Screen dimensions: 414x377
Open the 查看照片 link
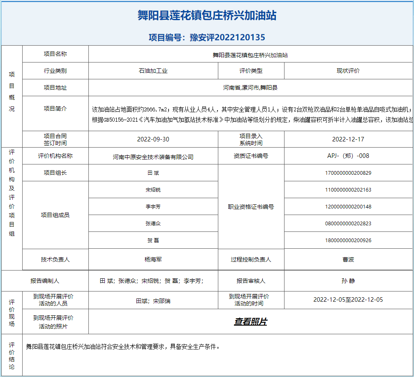click(x=250, y=321)
